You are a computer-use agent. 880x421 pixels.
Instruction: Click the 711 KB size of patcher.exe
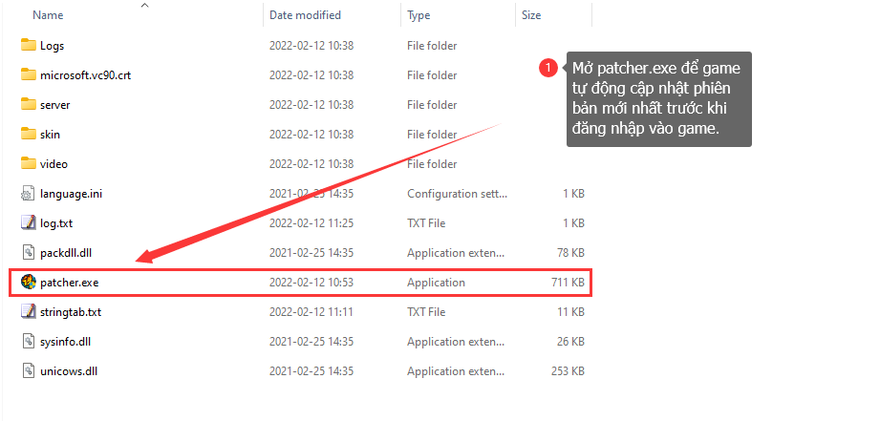(568, 283)
